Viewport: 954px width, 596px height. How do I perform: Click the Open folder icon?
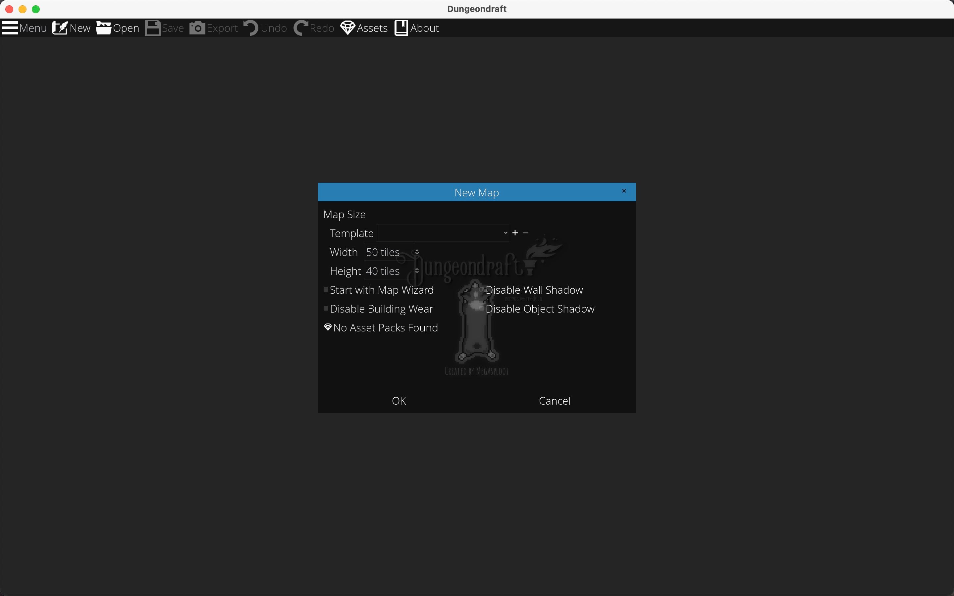[x=104, y=28]
